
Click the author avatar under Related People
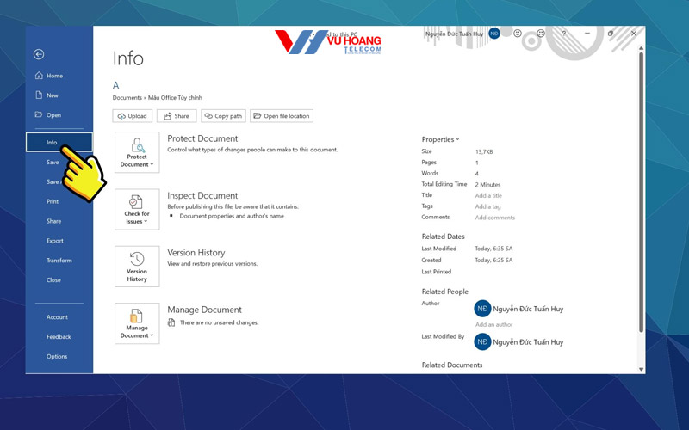[x=482, y=309]
